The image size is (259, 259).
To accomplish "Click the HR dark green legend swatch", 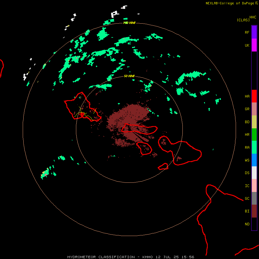I will (x=254, y=135).
